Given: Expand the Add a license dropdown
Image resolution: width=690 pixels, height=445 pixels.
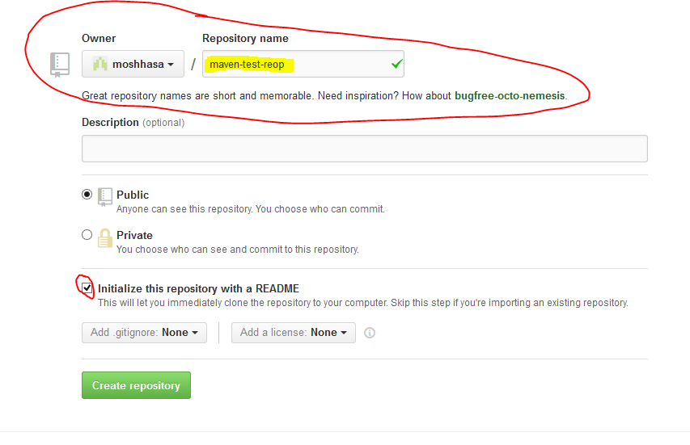Looking at the screenshot, I should coord(294,333).
